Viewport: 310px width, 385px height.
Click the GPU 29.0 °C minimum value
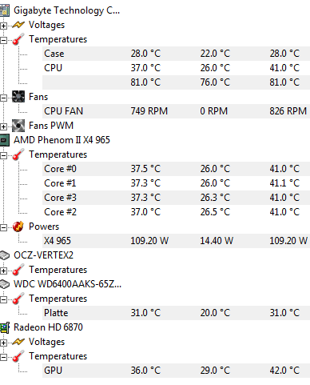(x=215, y=371)
